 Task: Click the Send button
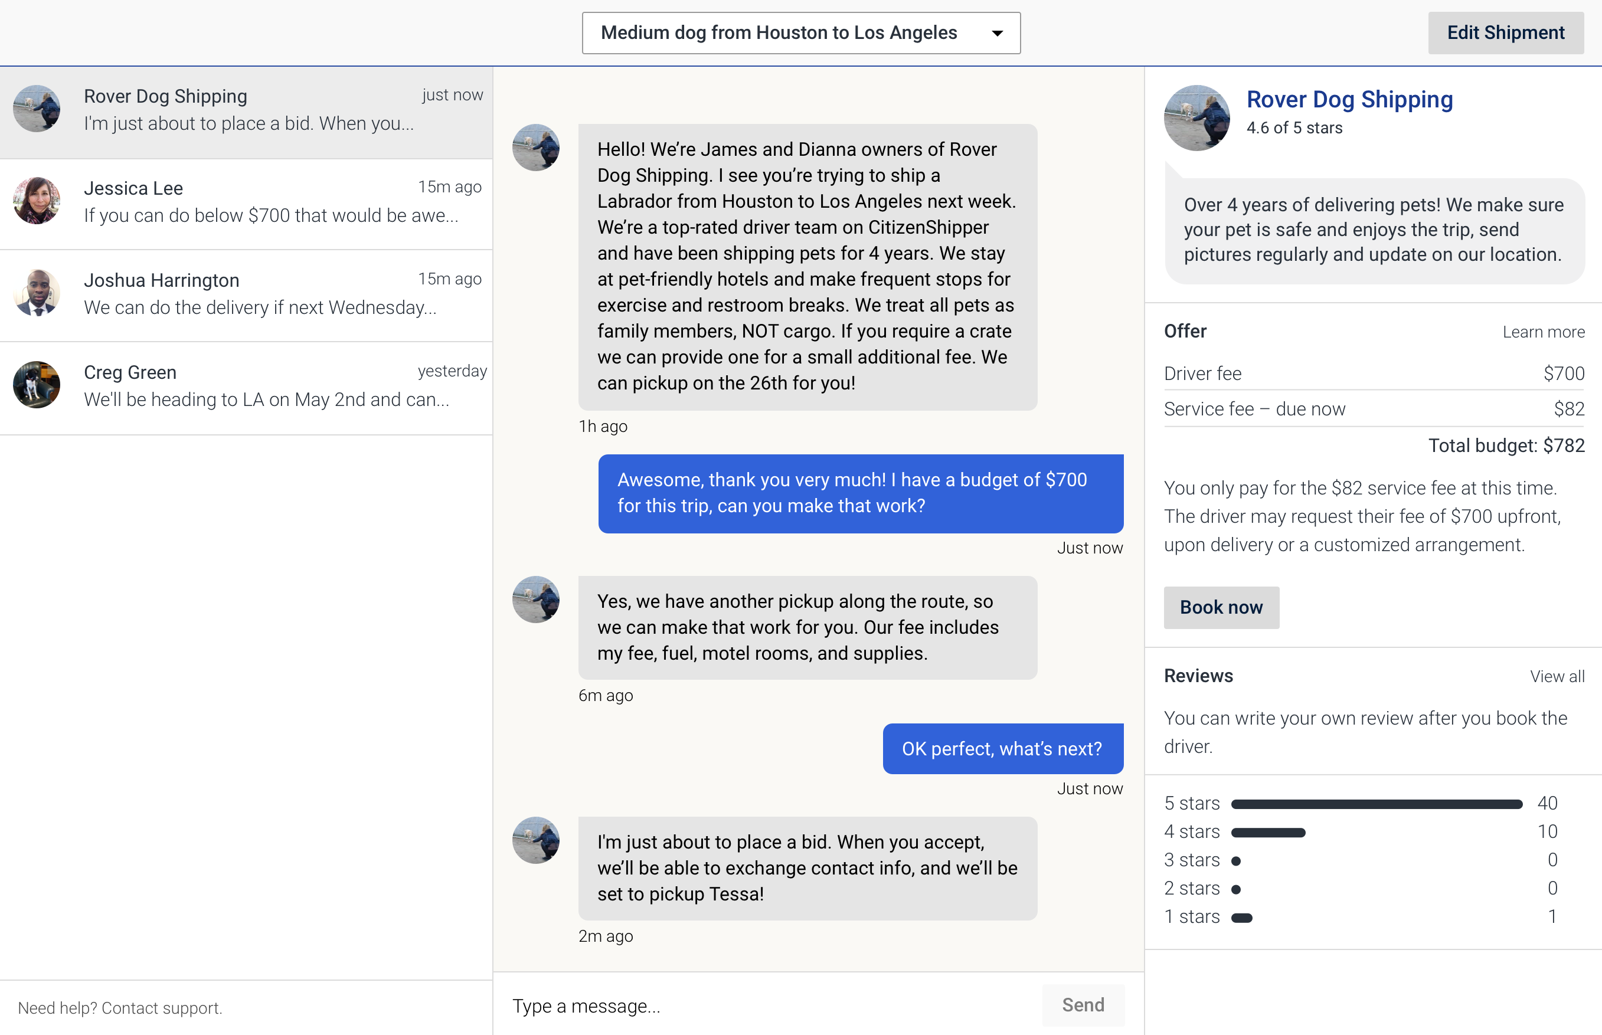pyautogui.click(x=1083, y=1005)
